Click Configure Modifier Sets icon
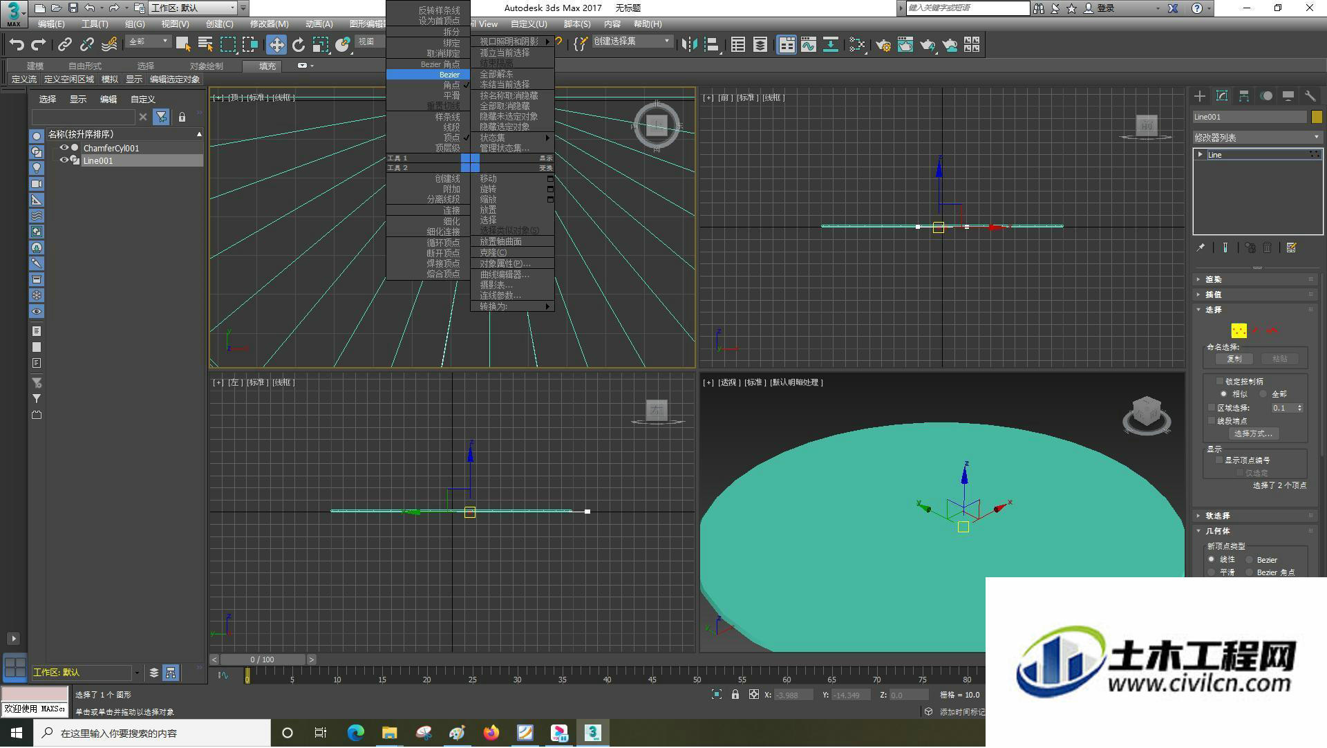 (x=1291, y=247)
